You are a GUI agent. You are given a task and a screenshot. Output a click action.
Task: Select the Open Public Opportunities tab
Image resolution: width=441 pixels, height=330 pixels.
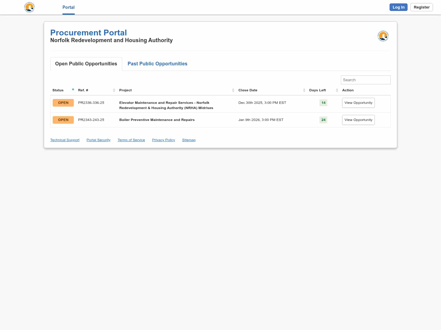pyautogui.click(x=86, y=64)
